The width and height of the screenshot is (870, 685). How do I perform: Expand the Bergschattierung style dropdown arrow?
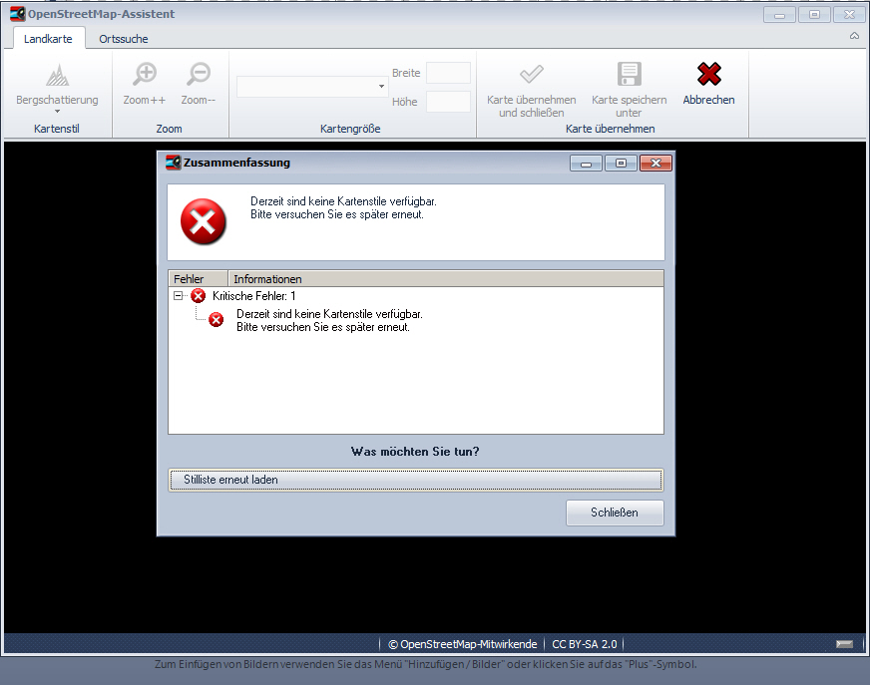[57, 113]
